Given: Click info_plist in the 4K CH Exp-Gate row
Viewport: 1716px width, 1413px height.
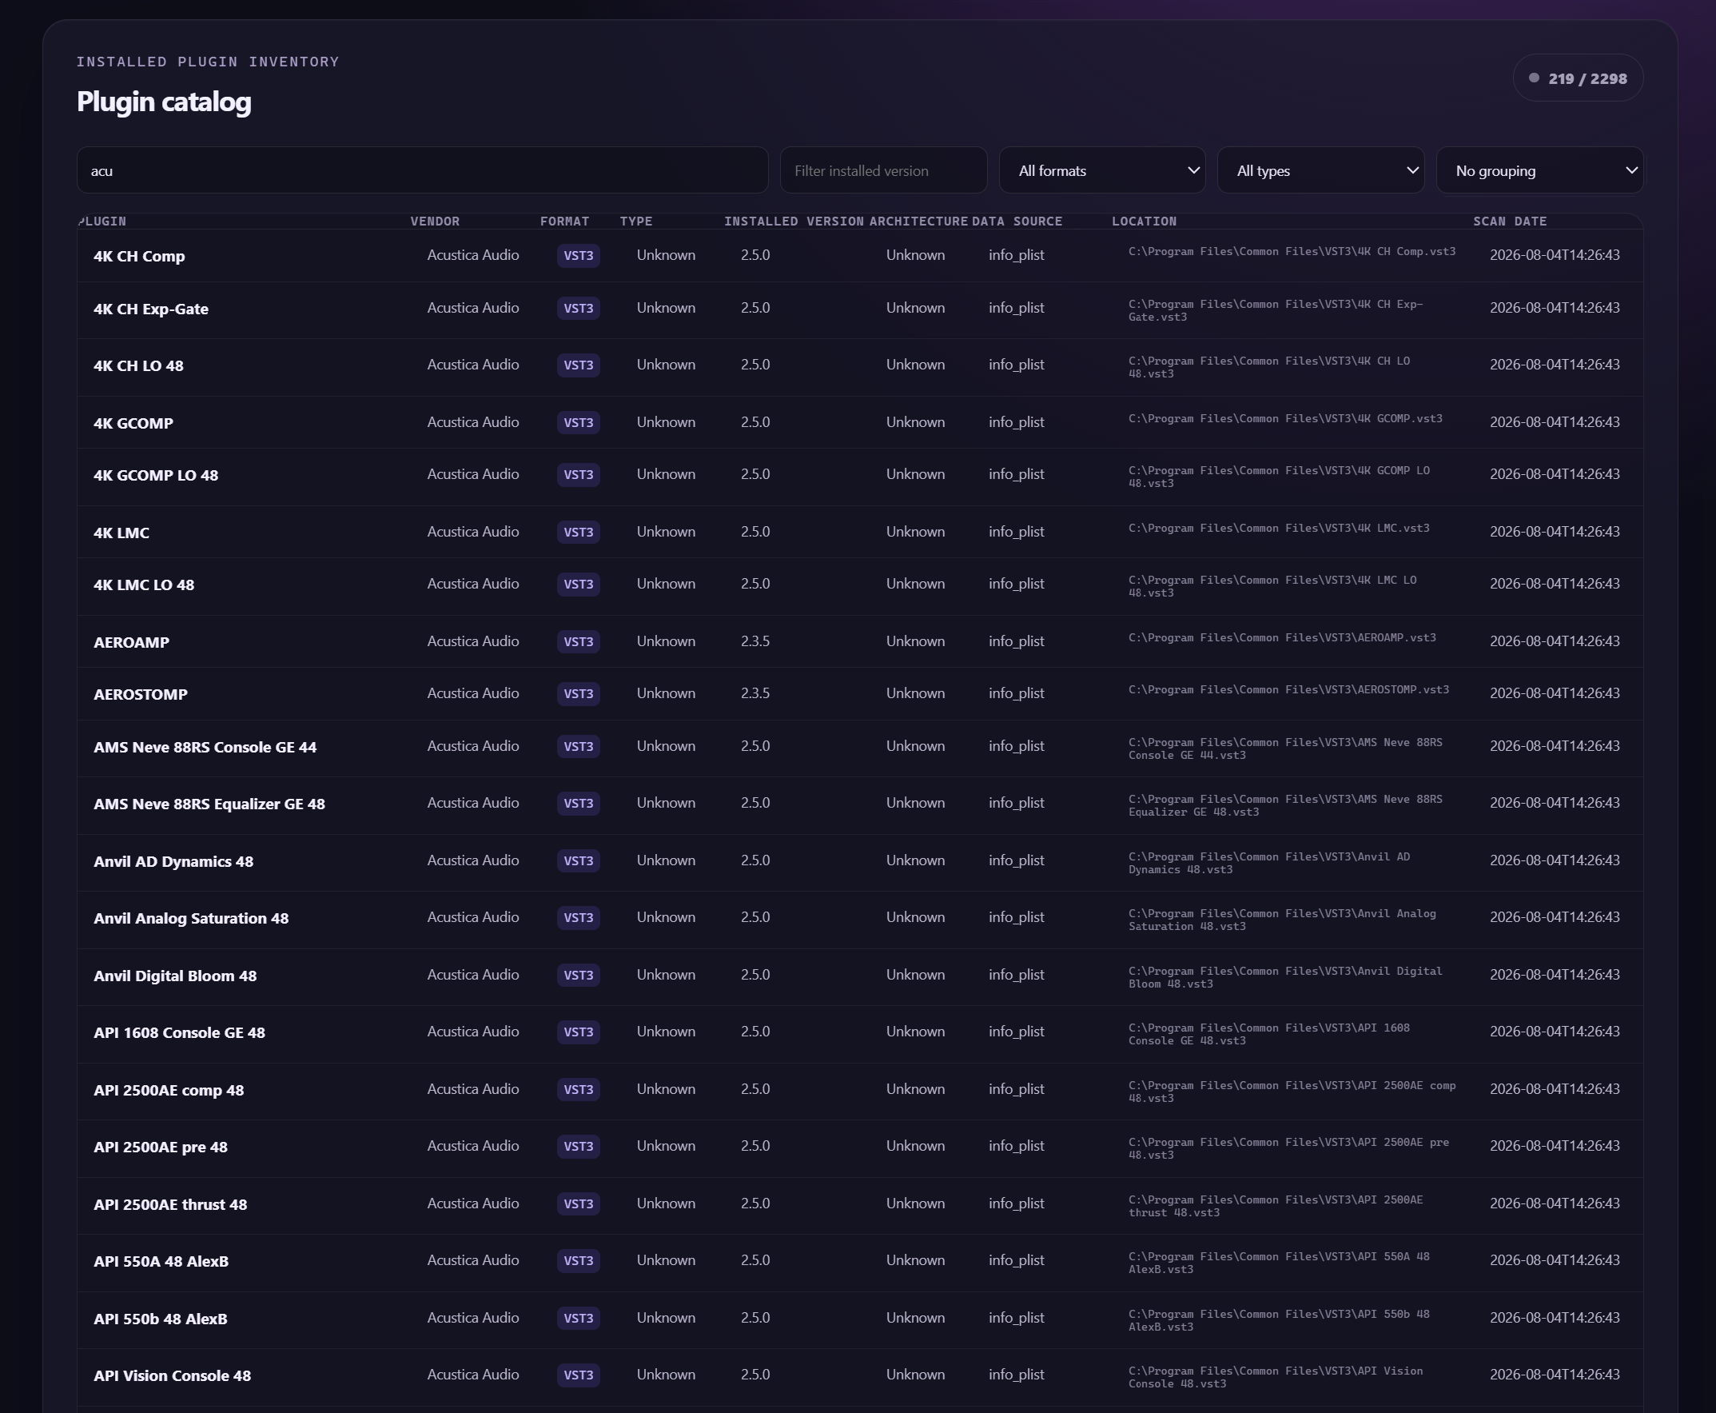Looking at the screenshot, I should 1017,308.
